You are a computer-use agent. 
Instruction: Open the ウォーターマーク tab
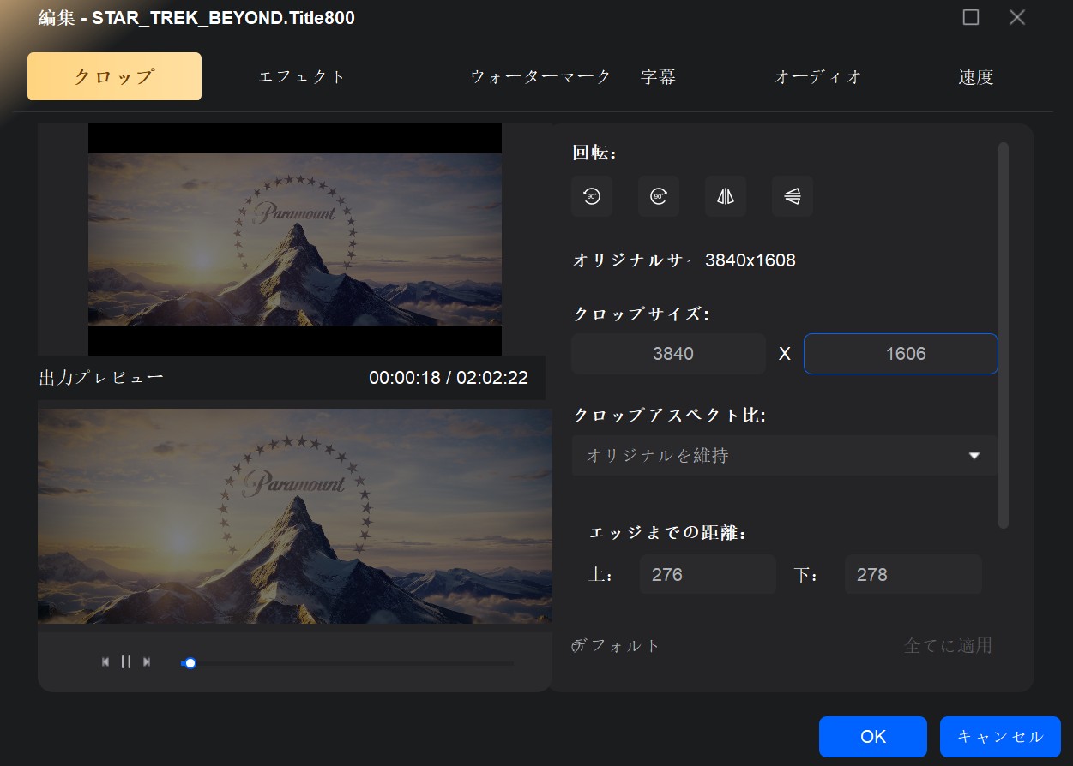click(x=540, y=76)
